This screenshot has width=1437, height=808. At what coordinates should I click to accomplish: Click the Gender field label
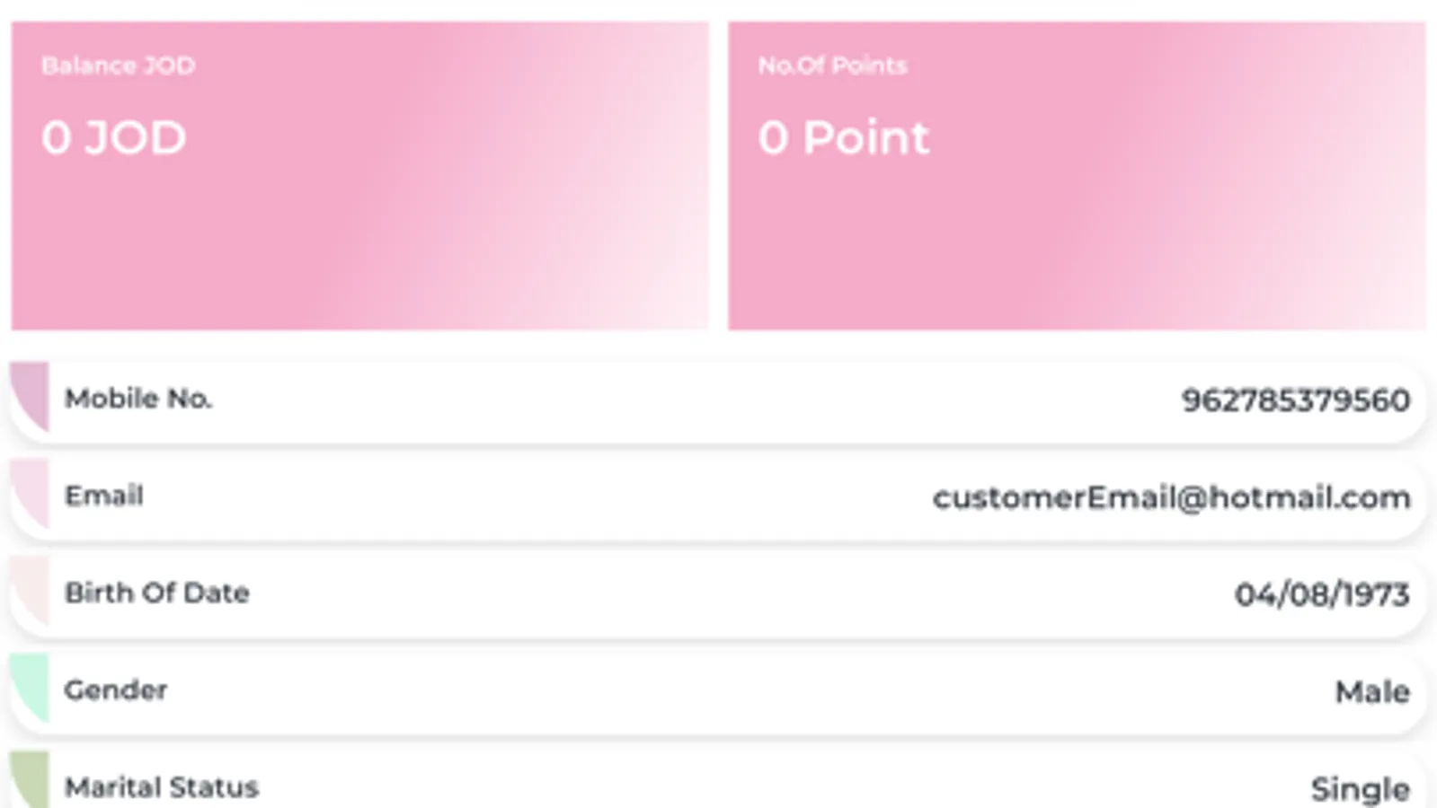116,689
